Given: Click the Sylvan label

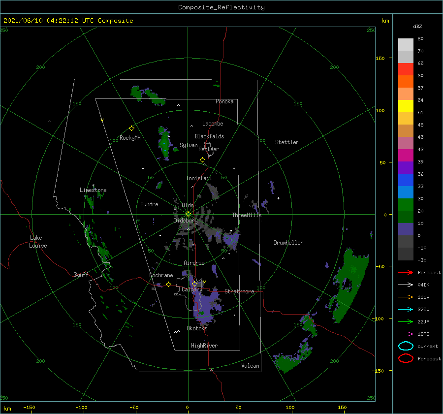Looking at the screenshot, I should [x=189, y=145].
